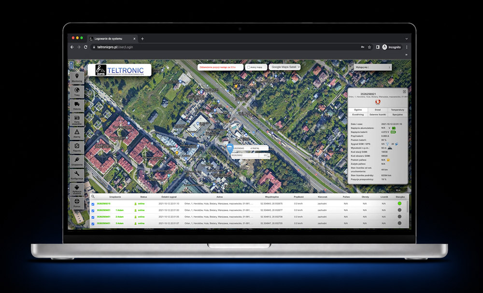
Task: Open the Chrome three-dot menu
Action: tap(407, 47)
